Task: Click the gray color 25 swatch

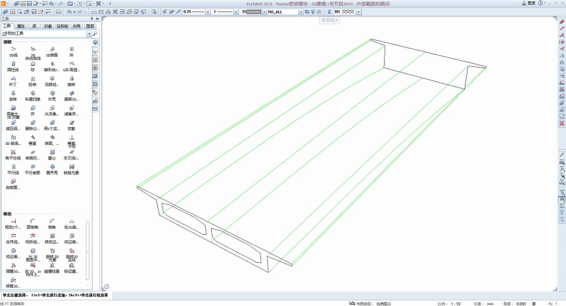Action: click(x=253, y=12)
